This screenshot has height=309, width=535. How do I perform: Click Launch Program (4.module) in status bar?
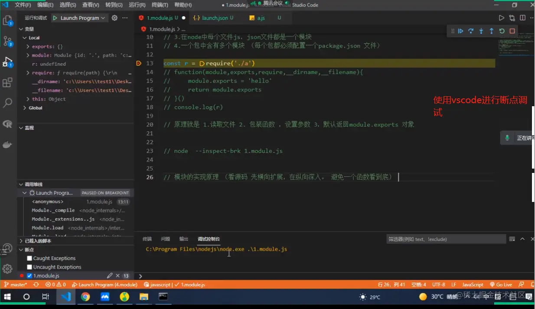104,285
